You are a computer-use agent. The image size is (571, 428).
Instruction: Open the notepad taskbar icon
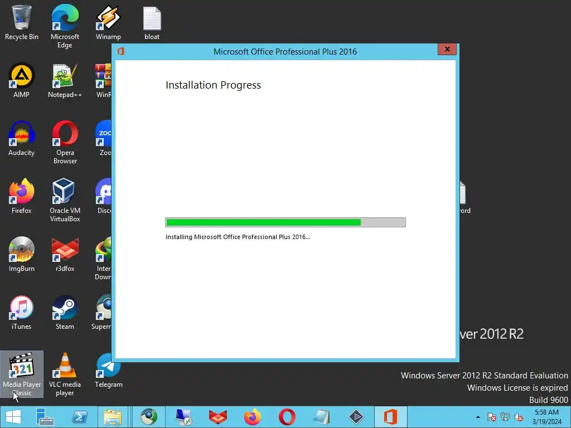pos(322,417)
